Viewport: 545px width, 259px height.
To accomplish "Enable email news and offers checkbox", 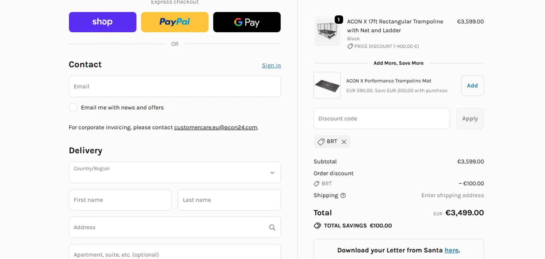I will [x=73, y=108].
